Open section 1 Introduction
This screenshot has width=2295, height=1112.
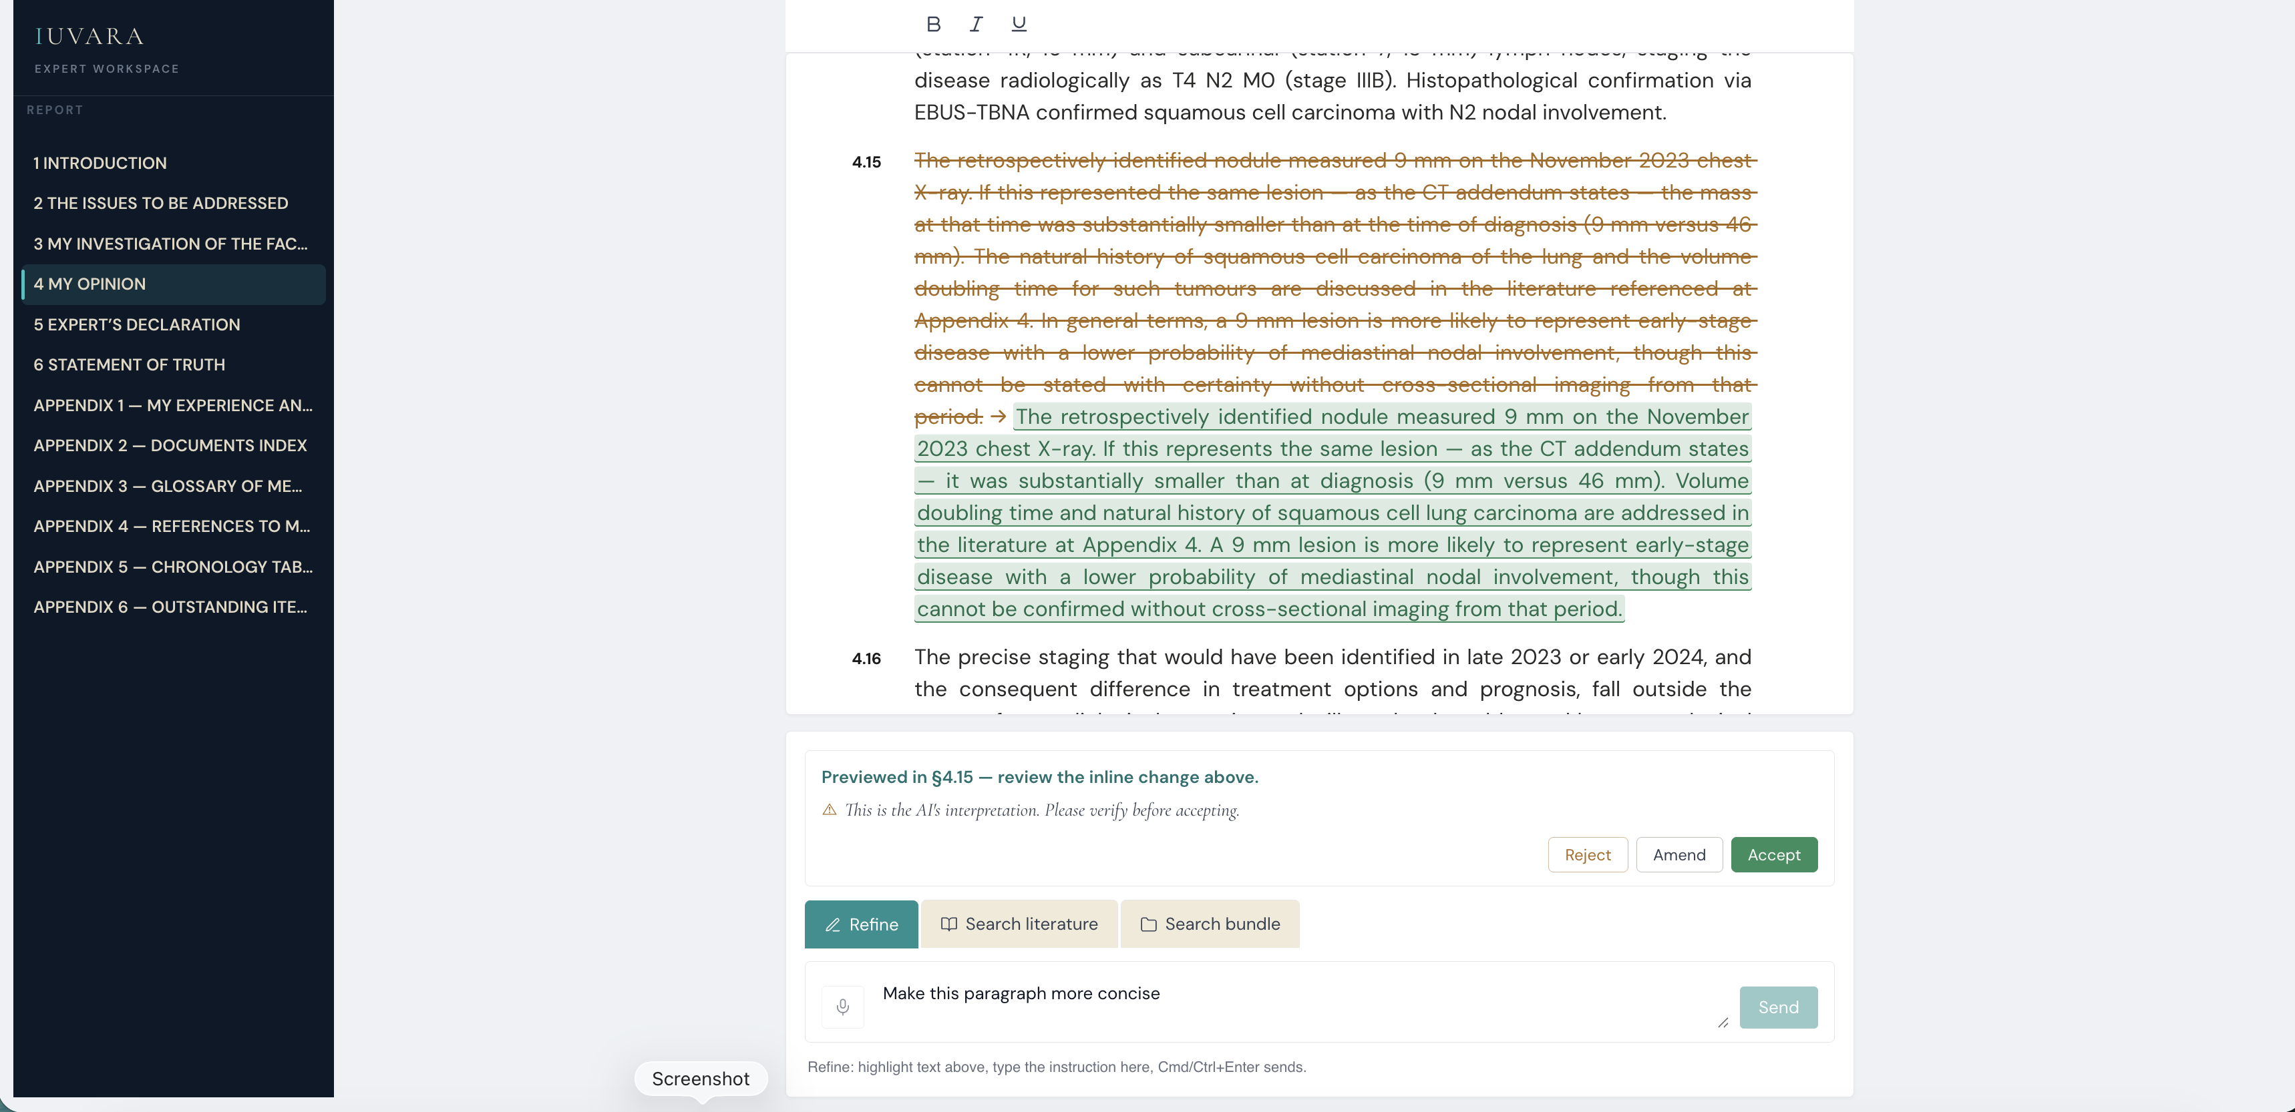174,163
